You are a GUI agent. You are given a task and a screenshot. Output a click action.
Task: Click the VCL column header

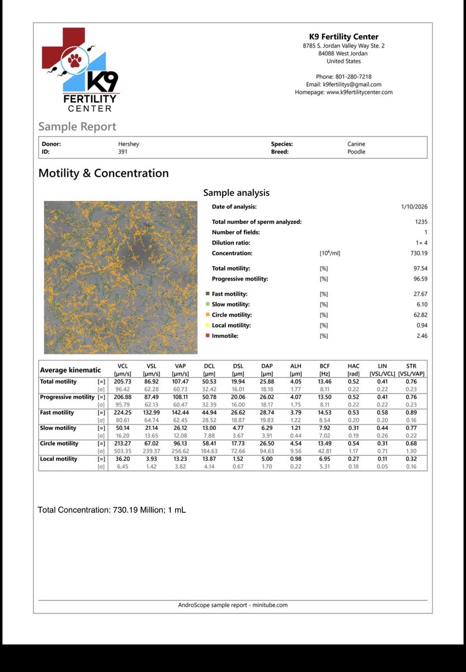pyautogui.click(x=122, y=366)
